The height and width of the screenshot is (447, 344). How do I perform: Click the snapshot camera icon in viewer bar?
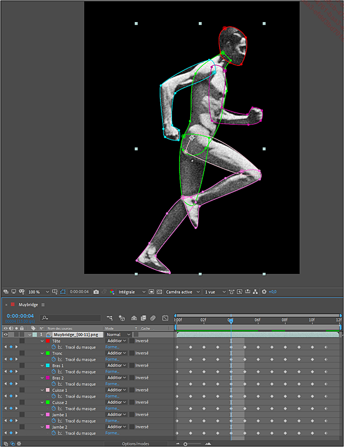click(x=96, y=291)
